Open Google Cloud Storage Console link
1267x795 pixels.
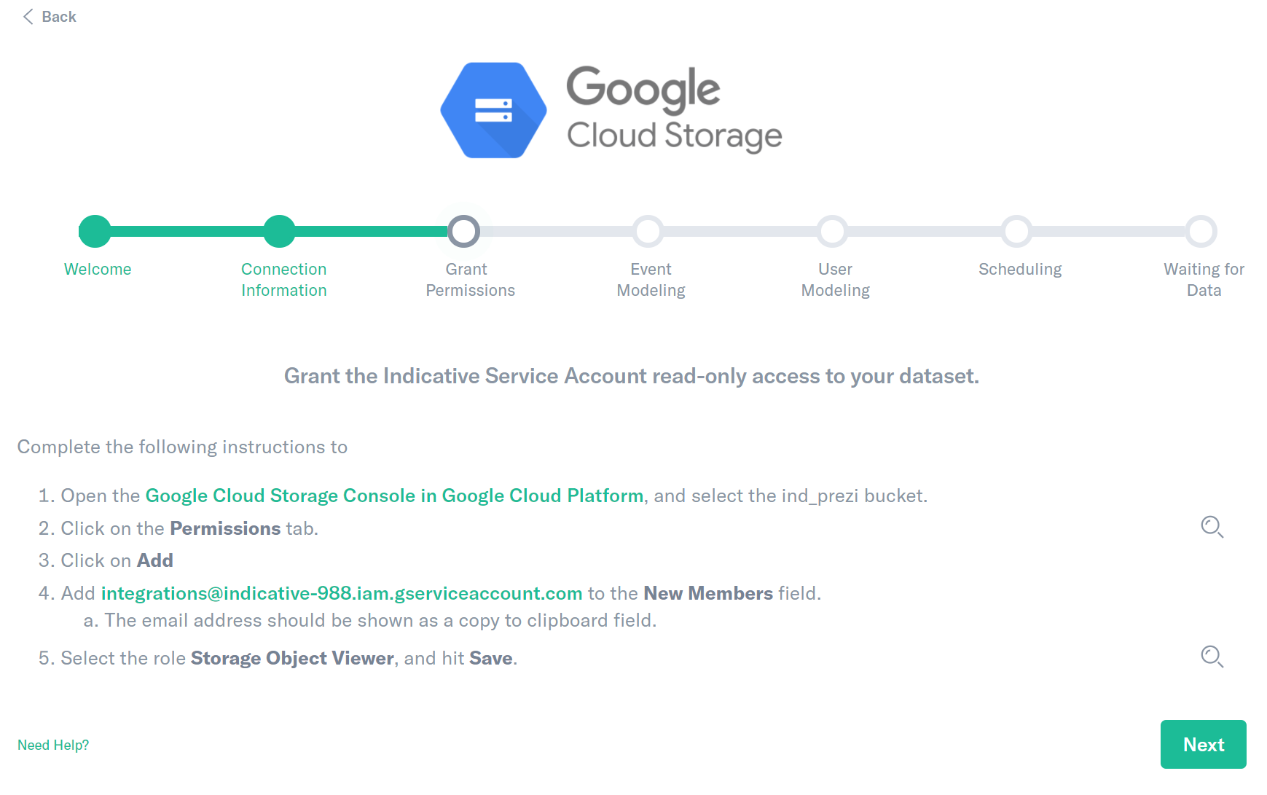pyautogui.click(x=394, y=496)
